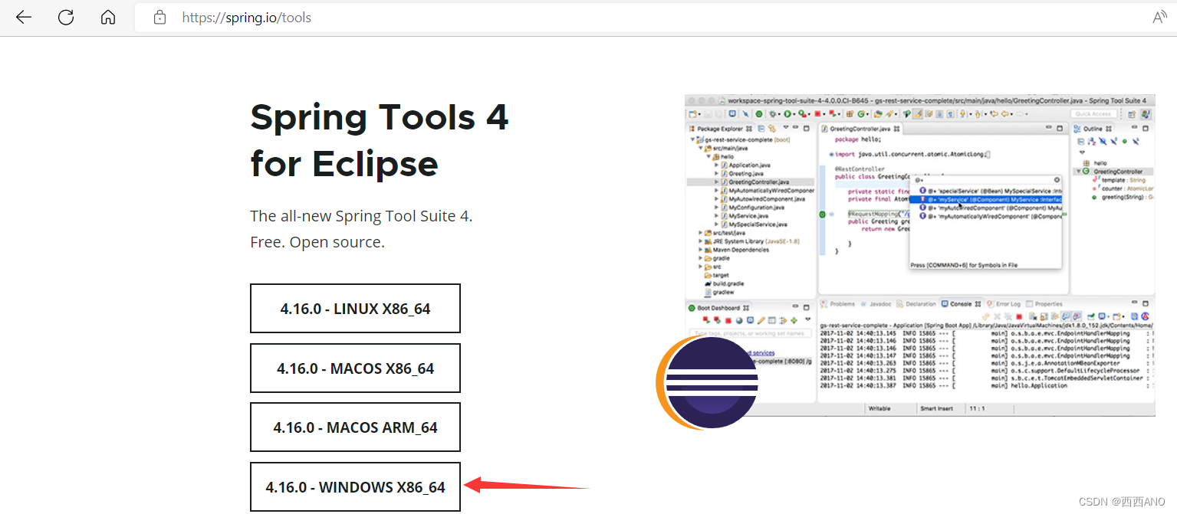Toggle the Quick Access search in the IDE toolbar

1095,113
